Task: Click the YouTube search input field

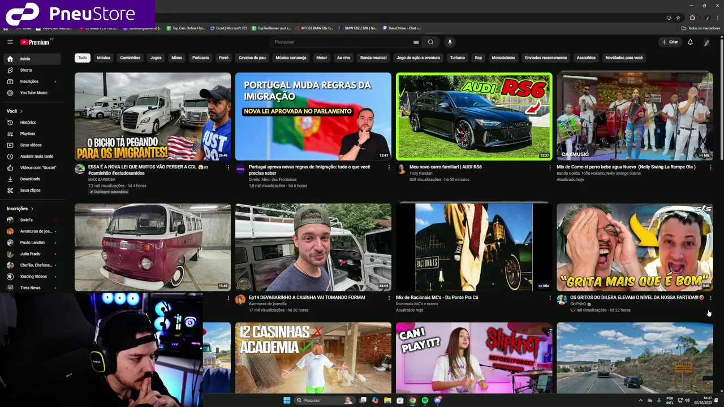Action: coord(342,42)
